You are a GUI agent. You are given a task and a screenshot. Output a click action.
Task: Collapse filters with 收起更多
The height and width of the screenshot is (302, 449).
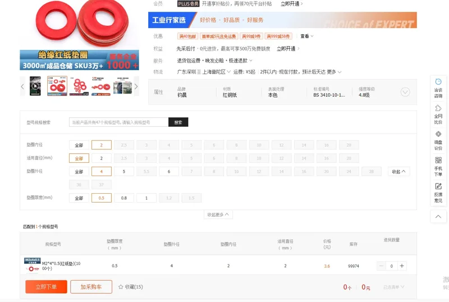218,214
